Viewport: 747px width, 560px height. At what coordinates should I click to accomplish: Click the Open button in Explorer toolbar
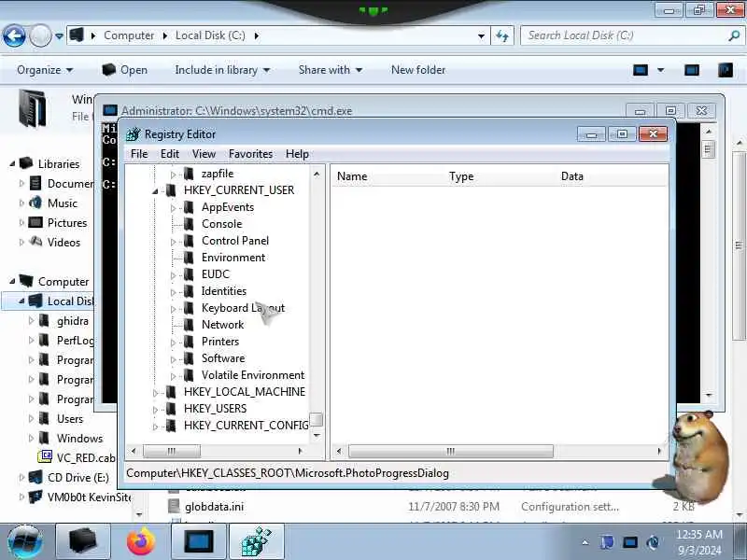tap(125, 70)
